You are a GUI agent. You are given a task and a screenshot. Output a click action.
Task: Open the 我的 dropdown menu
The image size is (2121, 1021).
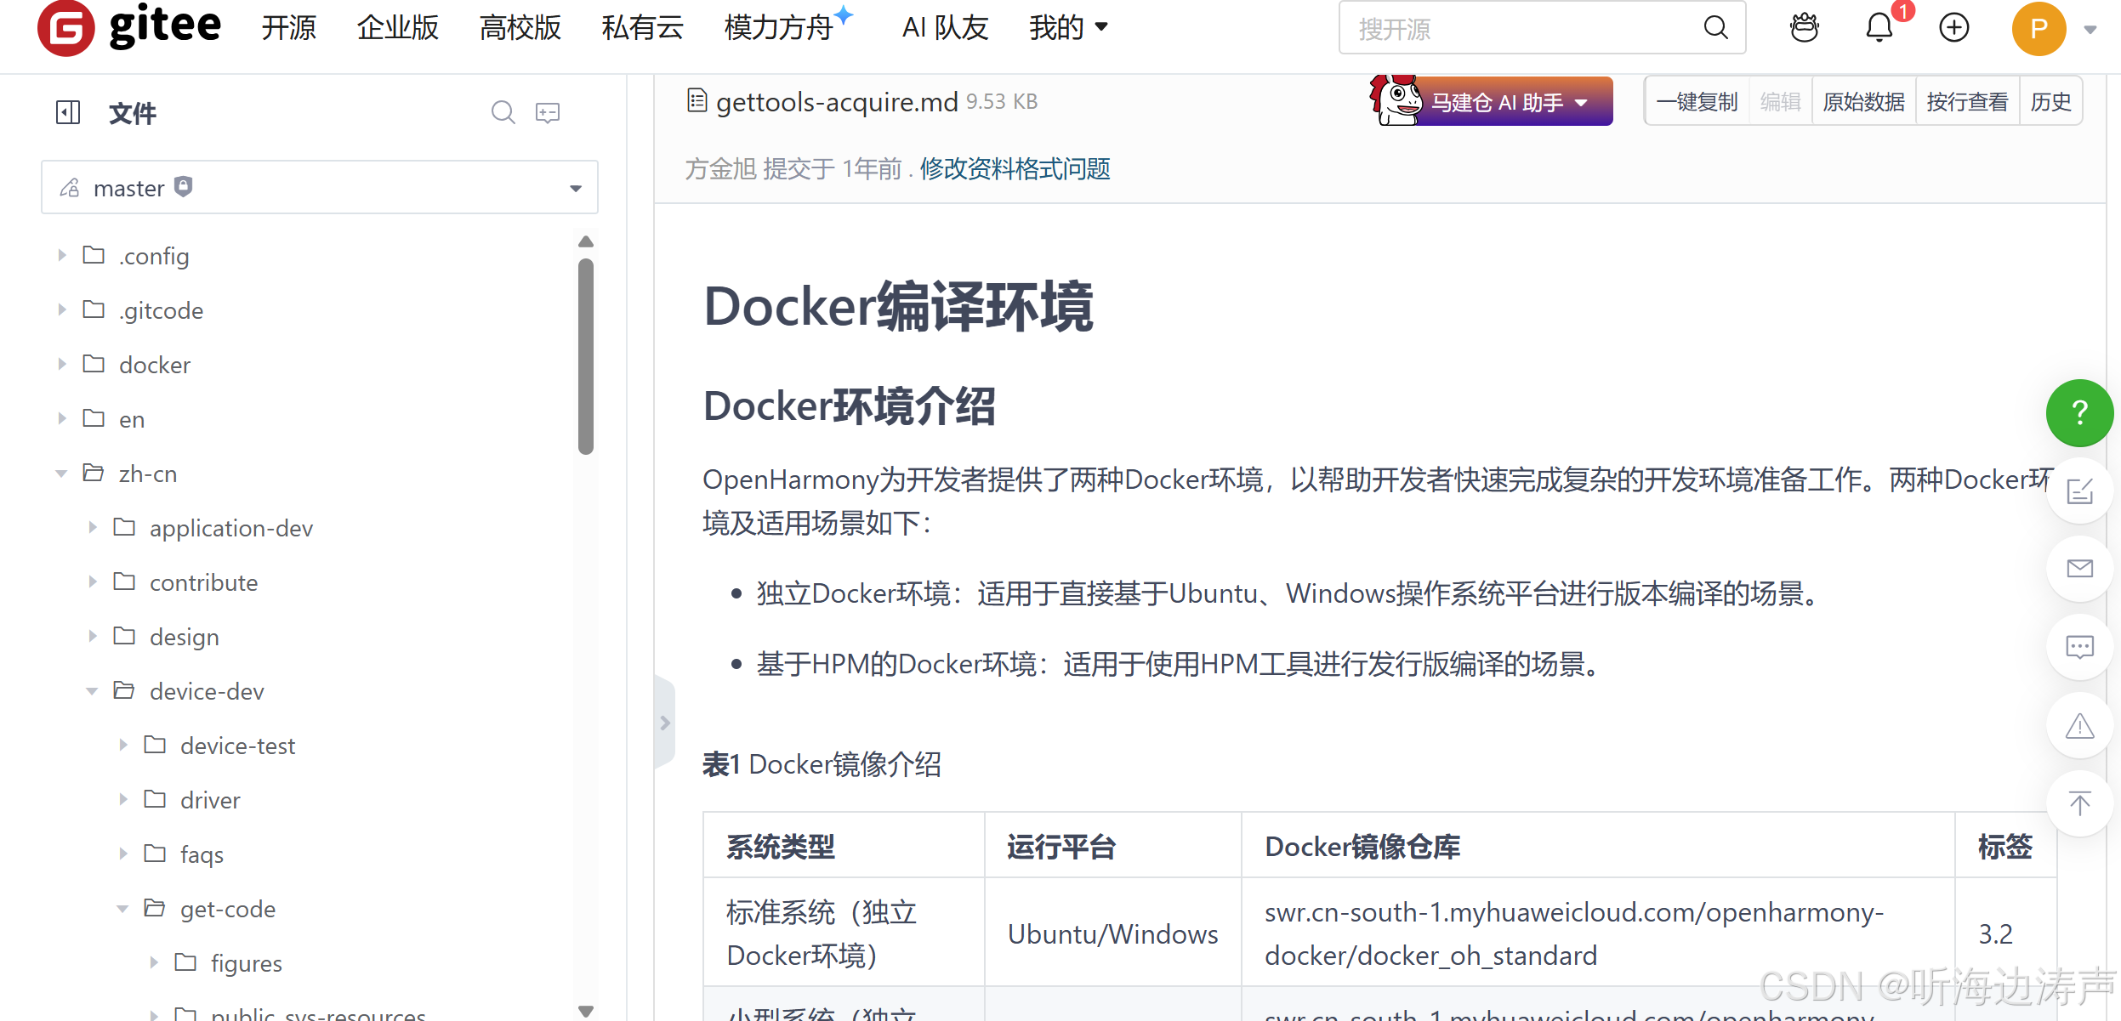[1068, 28]
